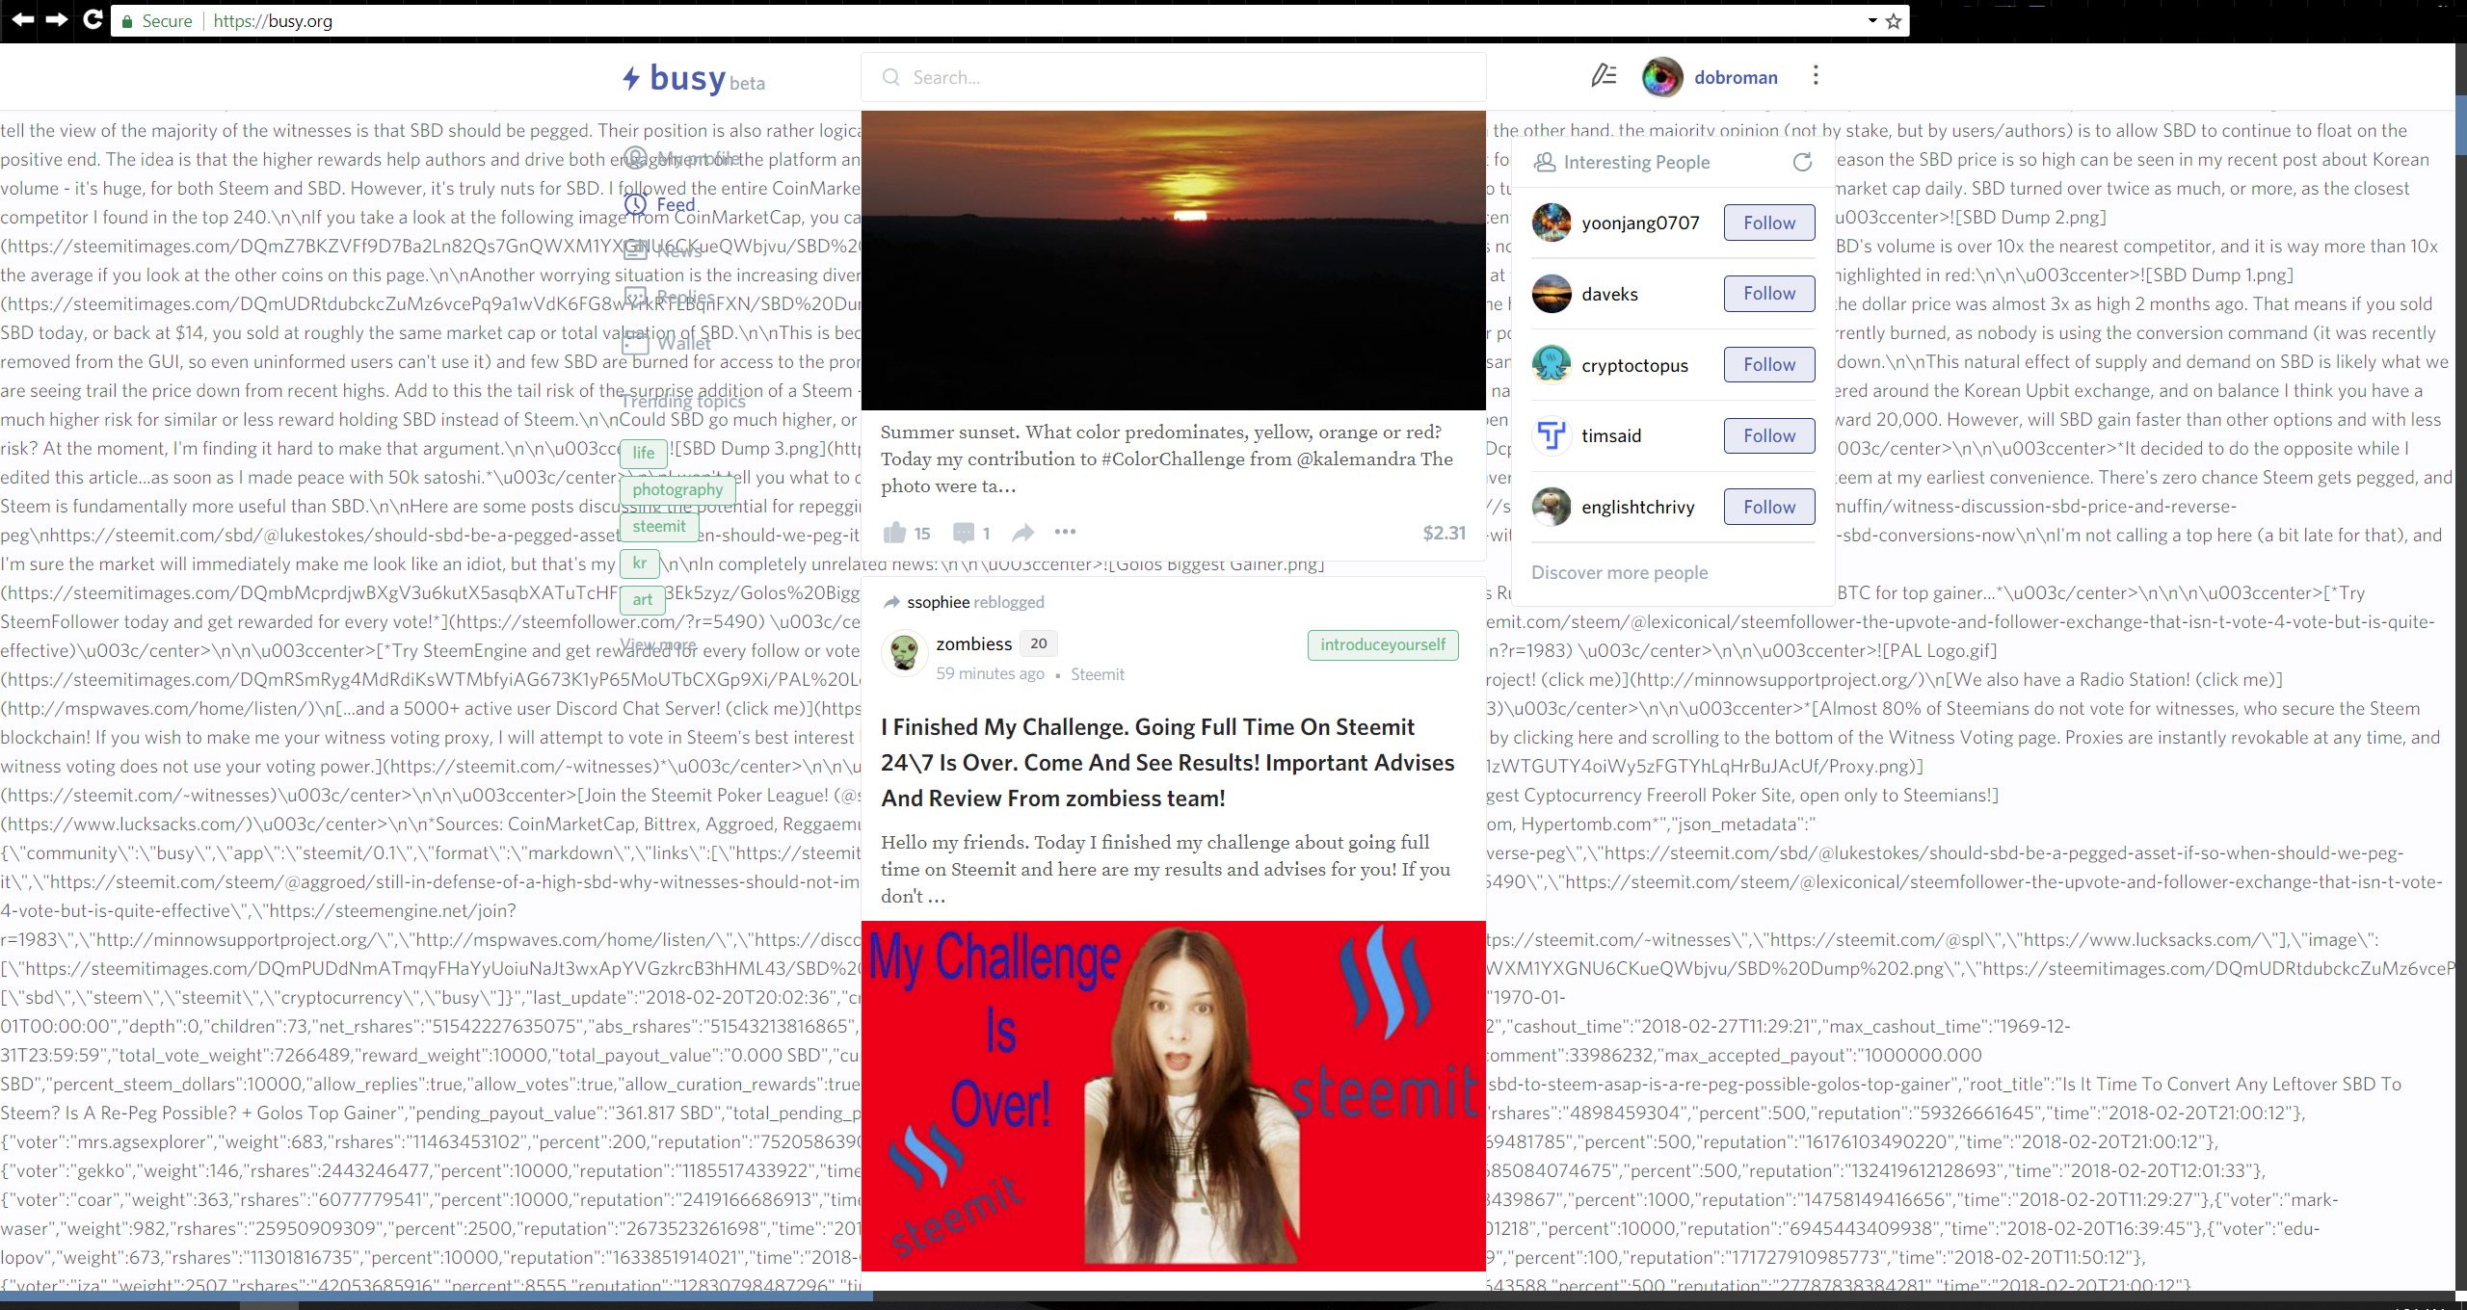
Task: Open Feed in sidebar
Action: [660, 204]
